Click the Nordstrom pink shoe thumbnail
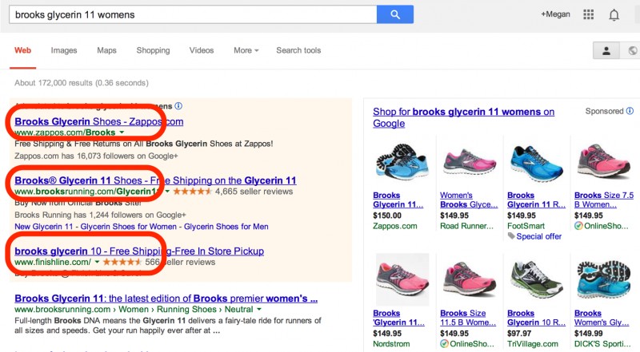Image resolution: width=640 pixels, height=352 pixels. [402, 279]
